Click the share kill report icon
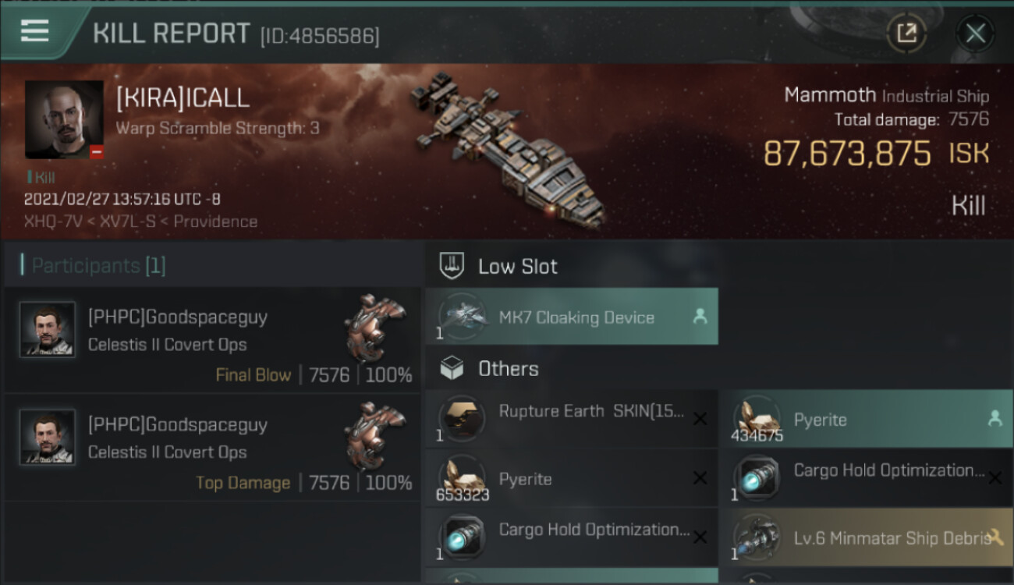Screen dimensions: 1014x585 click(906, 33)
